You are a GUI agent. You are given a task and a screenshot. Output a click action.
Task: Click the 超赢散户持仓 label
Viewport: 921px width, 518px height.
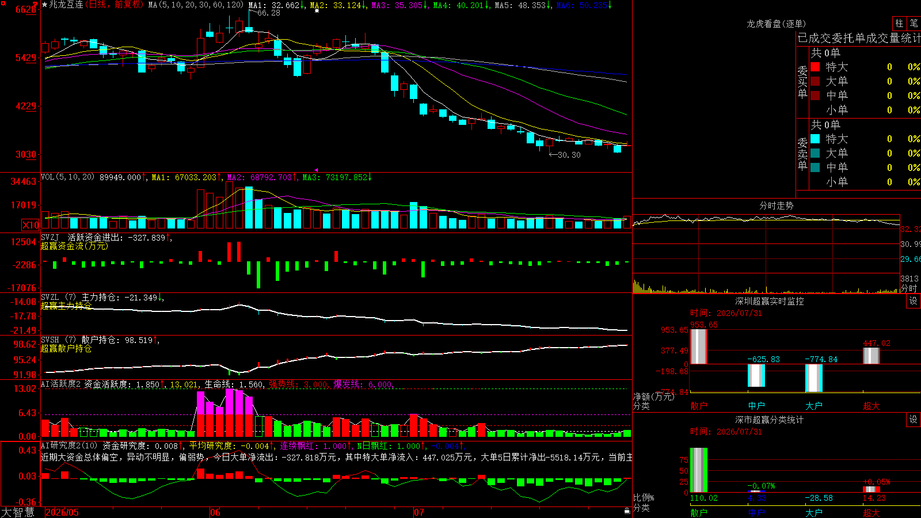pos(66,348)
